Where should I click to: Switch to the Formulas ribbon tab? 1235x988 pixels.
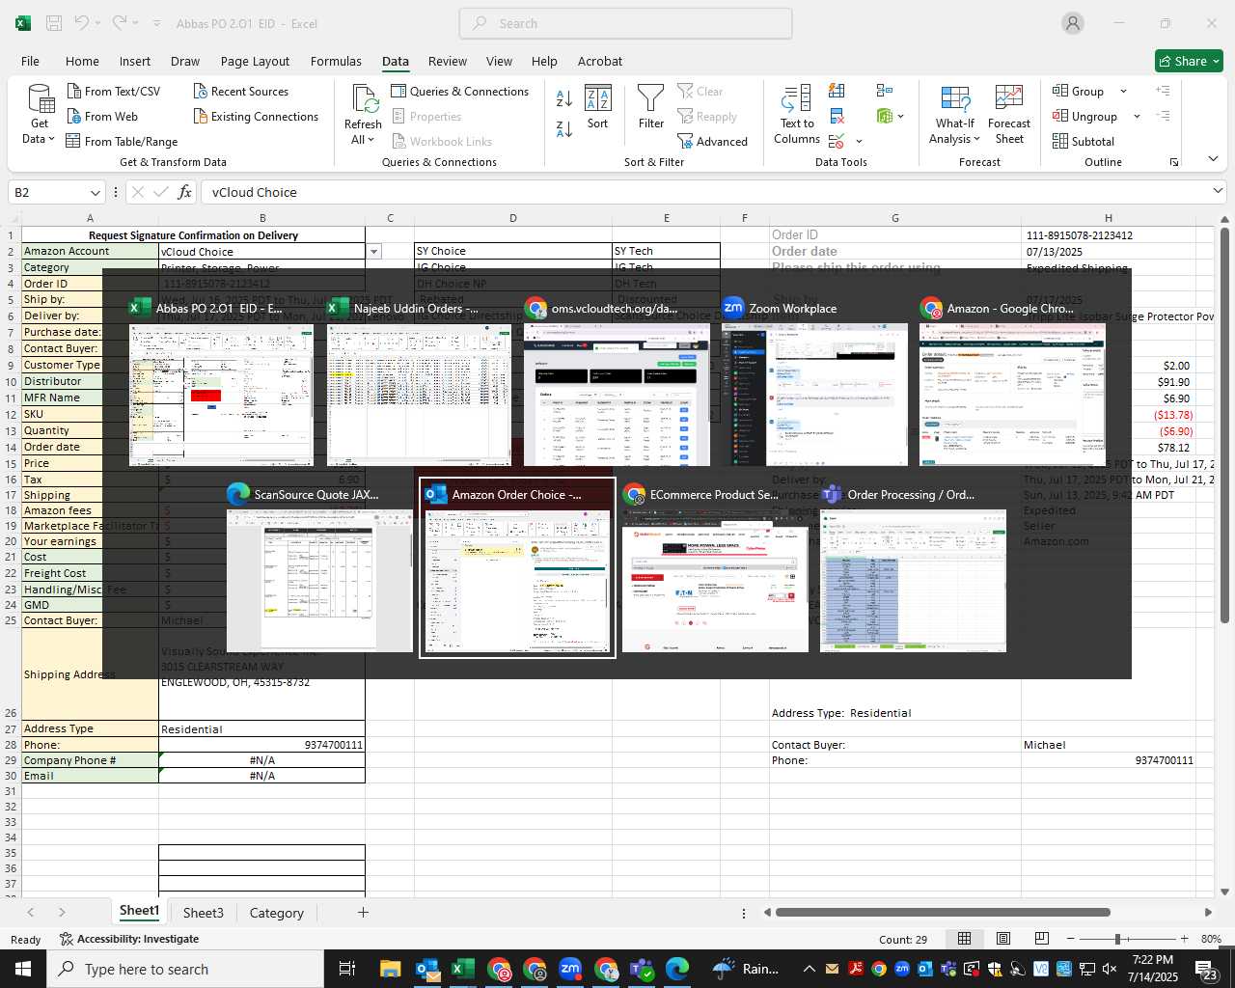click(x=336, y=61)
